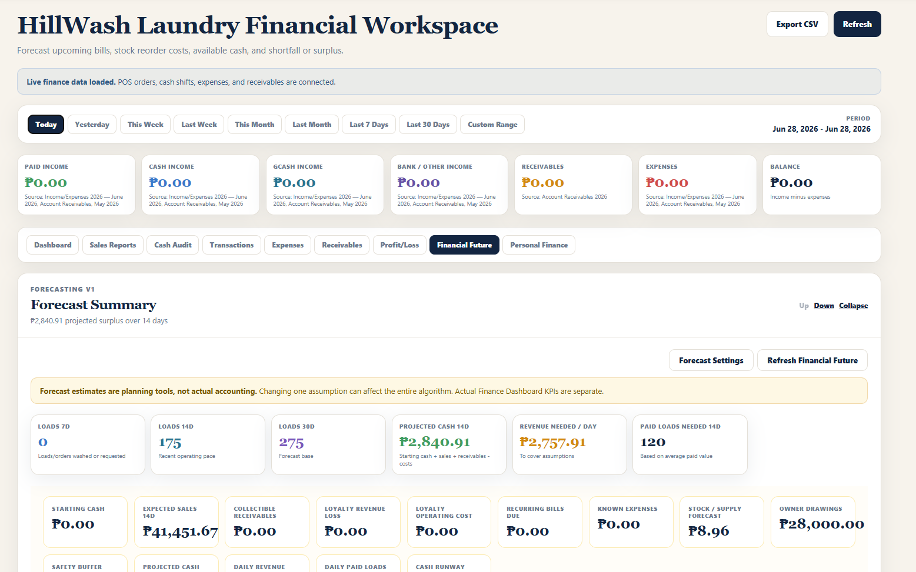Click the FORECASTING V1 label
The width and height of the screenshot is (916, 572).
point(62,289)
